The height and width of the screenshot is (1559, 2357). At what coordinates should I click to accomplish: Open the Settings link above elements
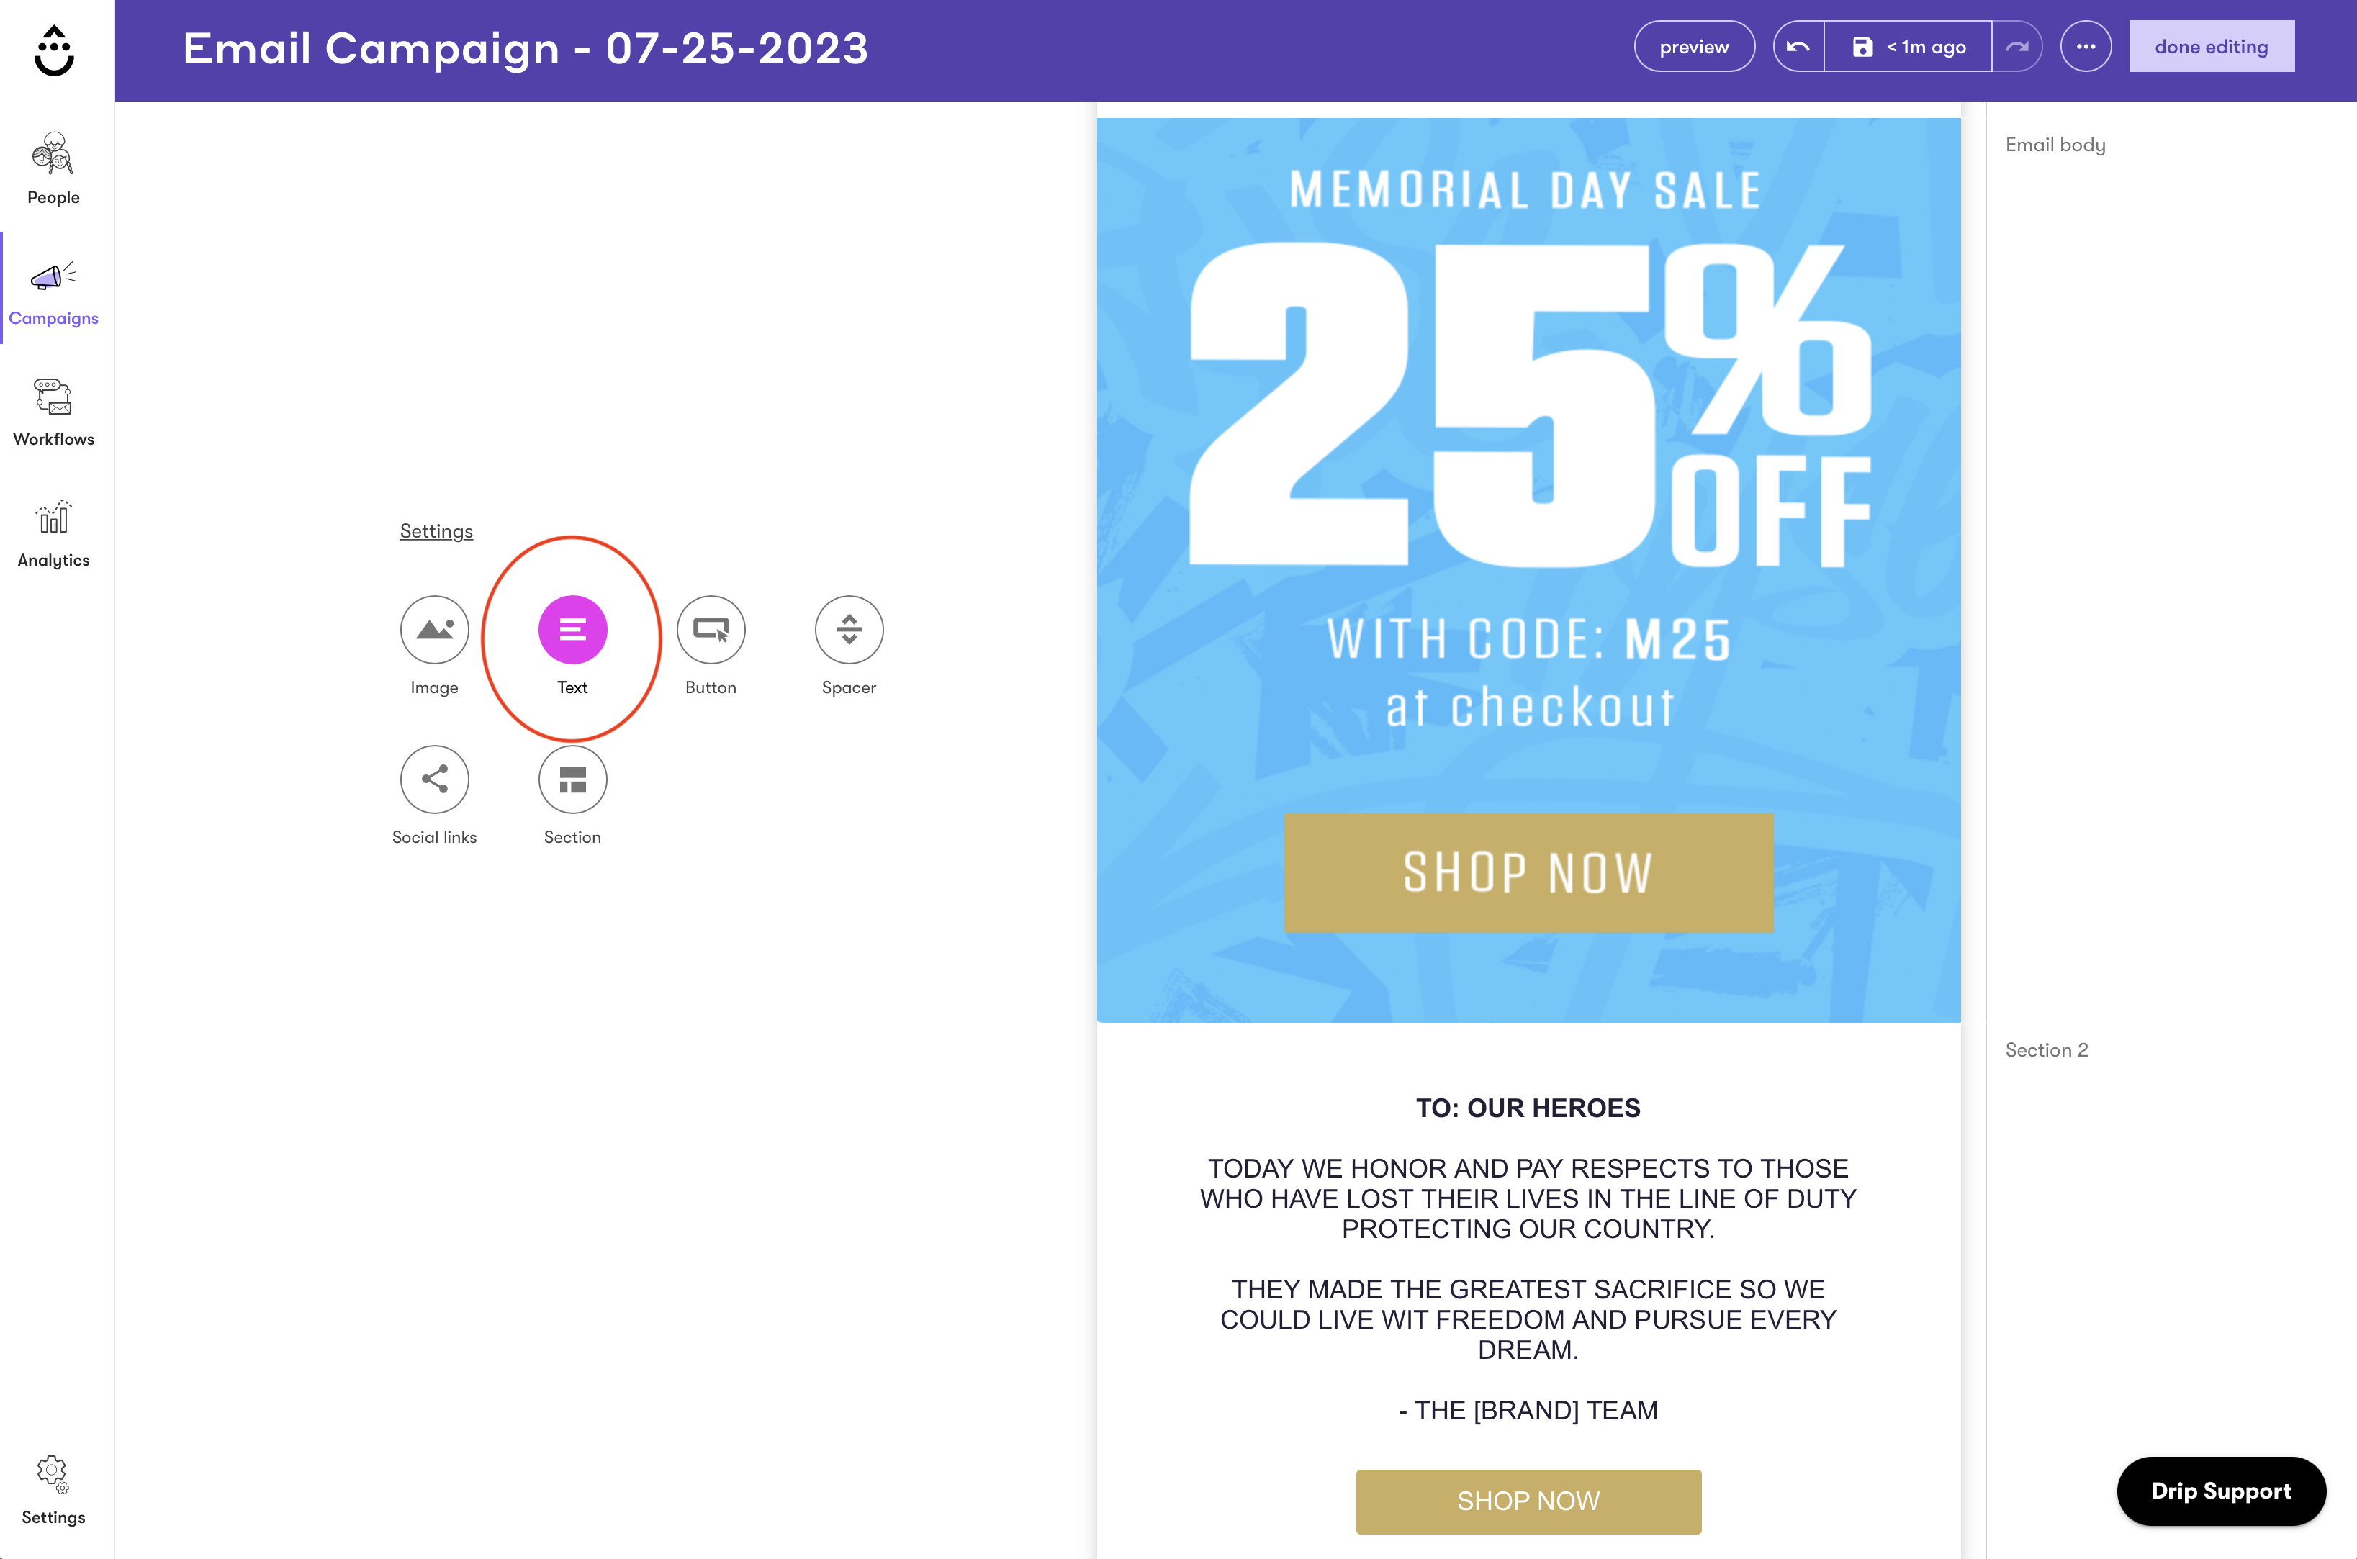tap(436, 531)
